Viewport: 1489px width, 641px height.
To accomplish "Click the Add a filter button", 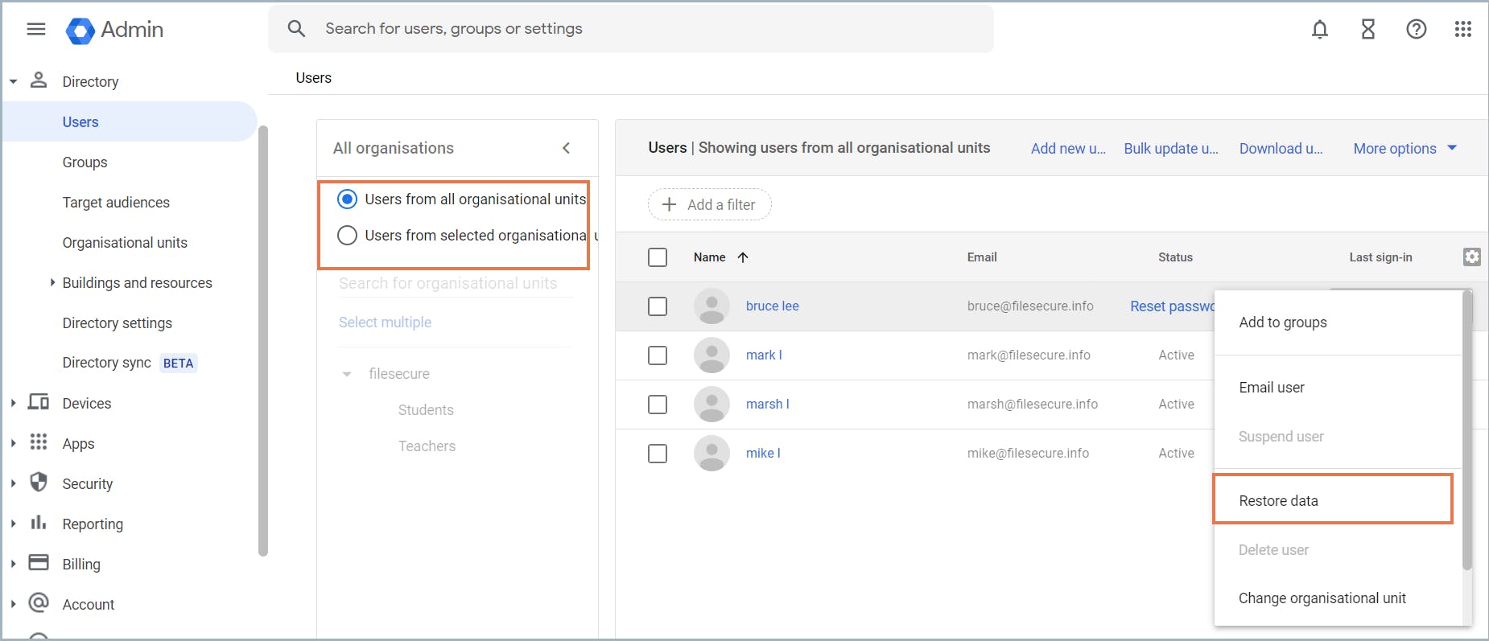I will [709, 205].
